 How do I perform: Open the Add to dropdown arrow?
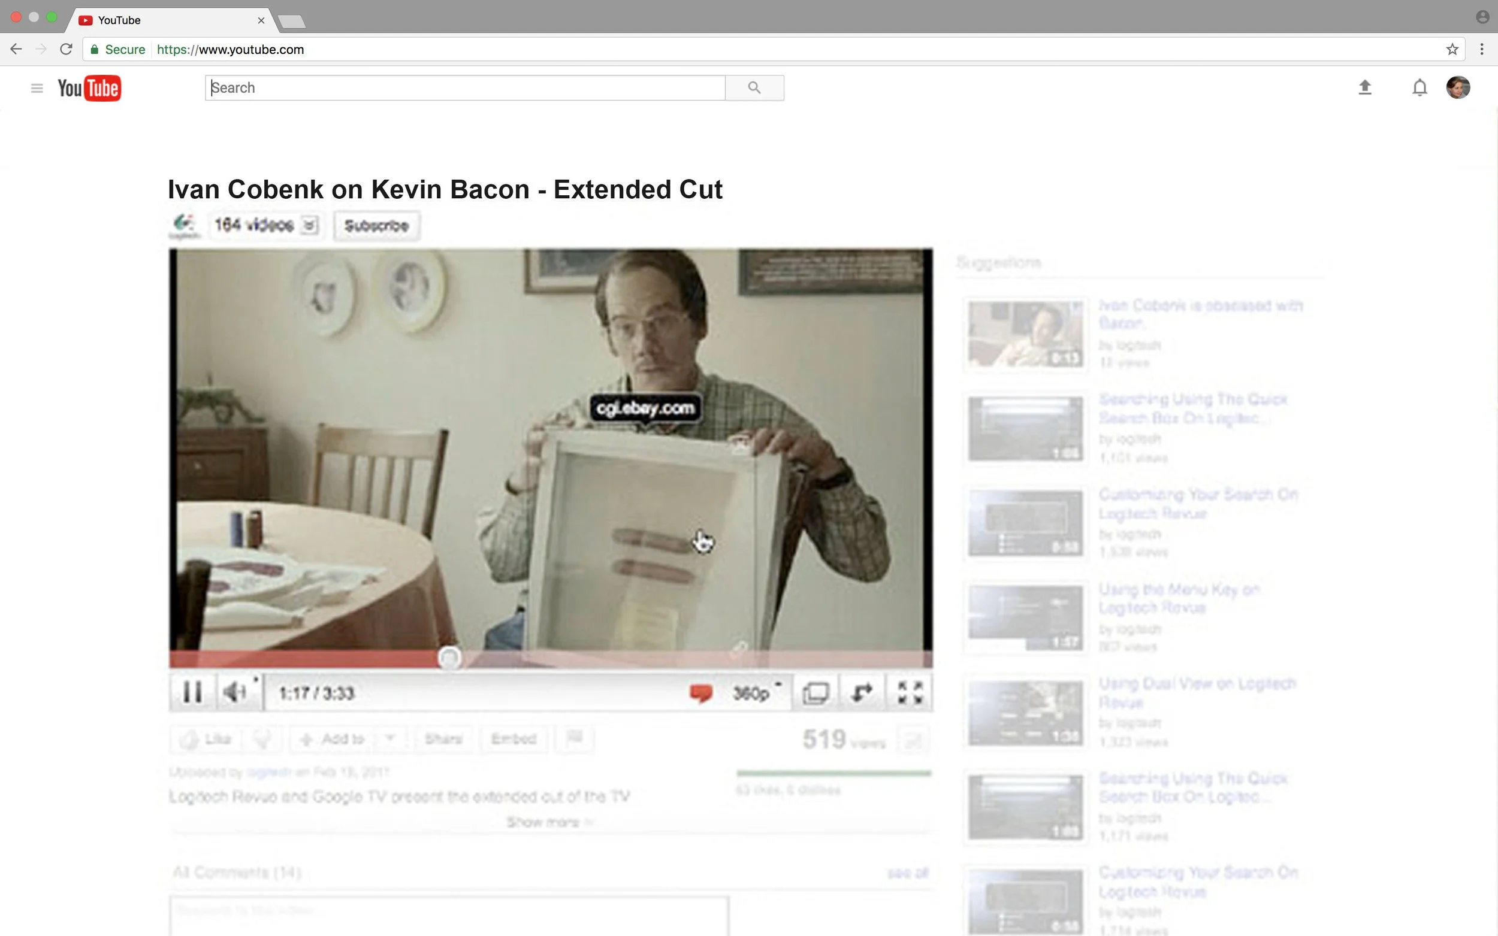[x=389, y=738]
